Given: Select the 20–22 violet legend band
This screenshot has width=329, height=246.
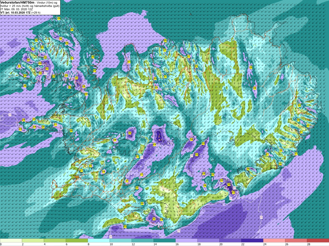Looking at the screenshot, I should [230, 241].
